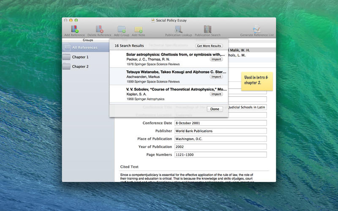
Task: Click the Generate Reference List icon
Action: (256, 29)
